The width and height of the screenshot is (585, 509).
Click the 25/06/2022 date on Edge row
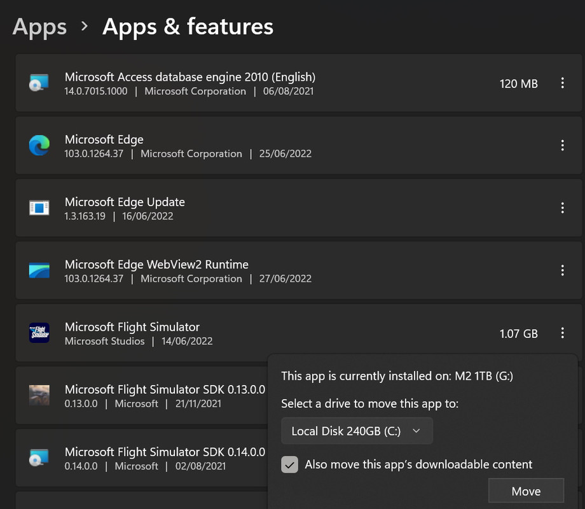click(x=286, y=153)
